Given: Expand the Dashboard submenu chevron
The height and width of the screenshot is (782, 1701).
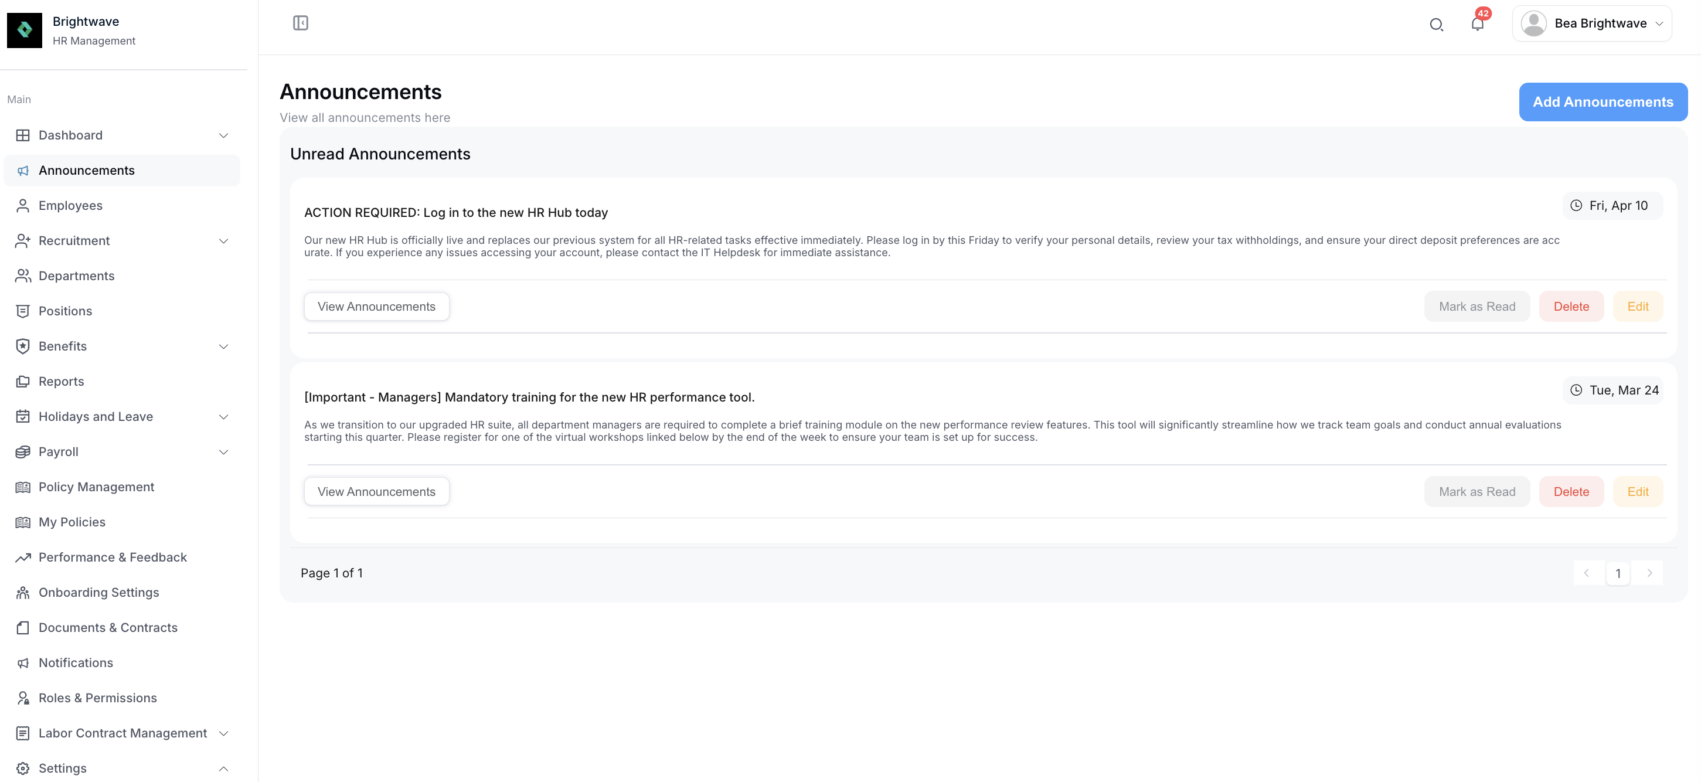Looking at the screenshot, I should (223, 135).
